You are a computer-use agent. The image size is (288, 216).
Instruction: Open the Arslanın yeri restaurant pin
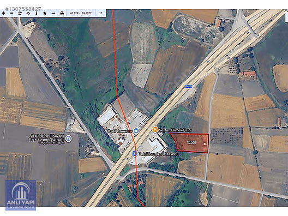pyautogui.click(x=69, y=139)
